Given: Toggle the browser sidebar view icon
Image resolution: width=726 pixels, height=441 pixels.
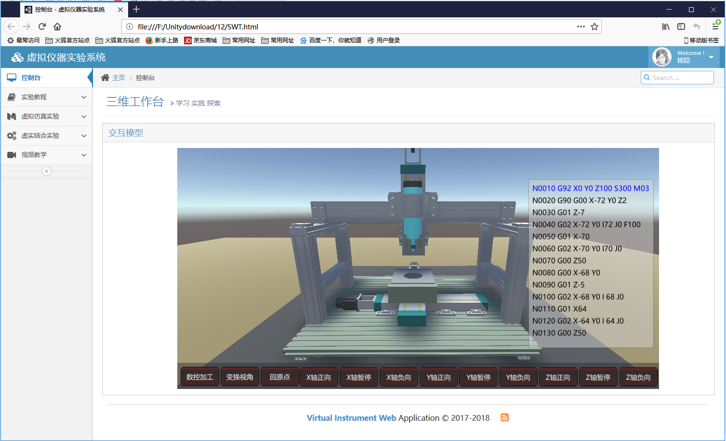Looking at the screenshot, I should (x=681, y=27).
